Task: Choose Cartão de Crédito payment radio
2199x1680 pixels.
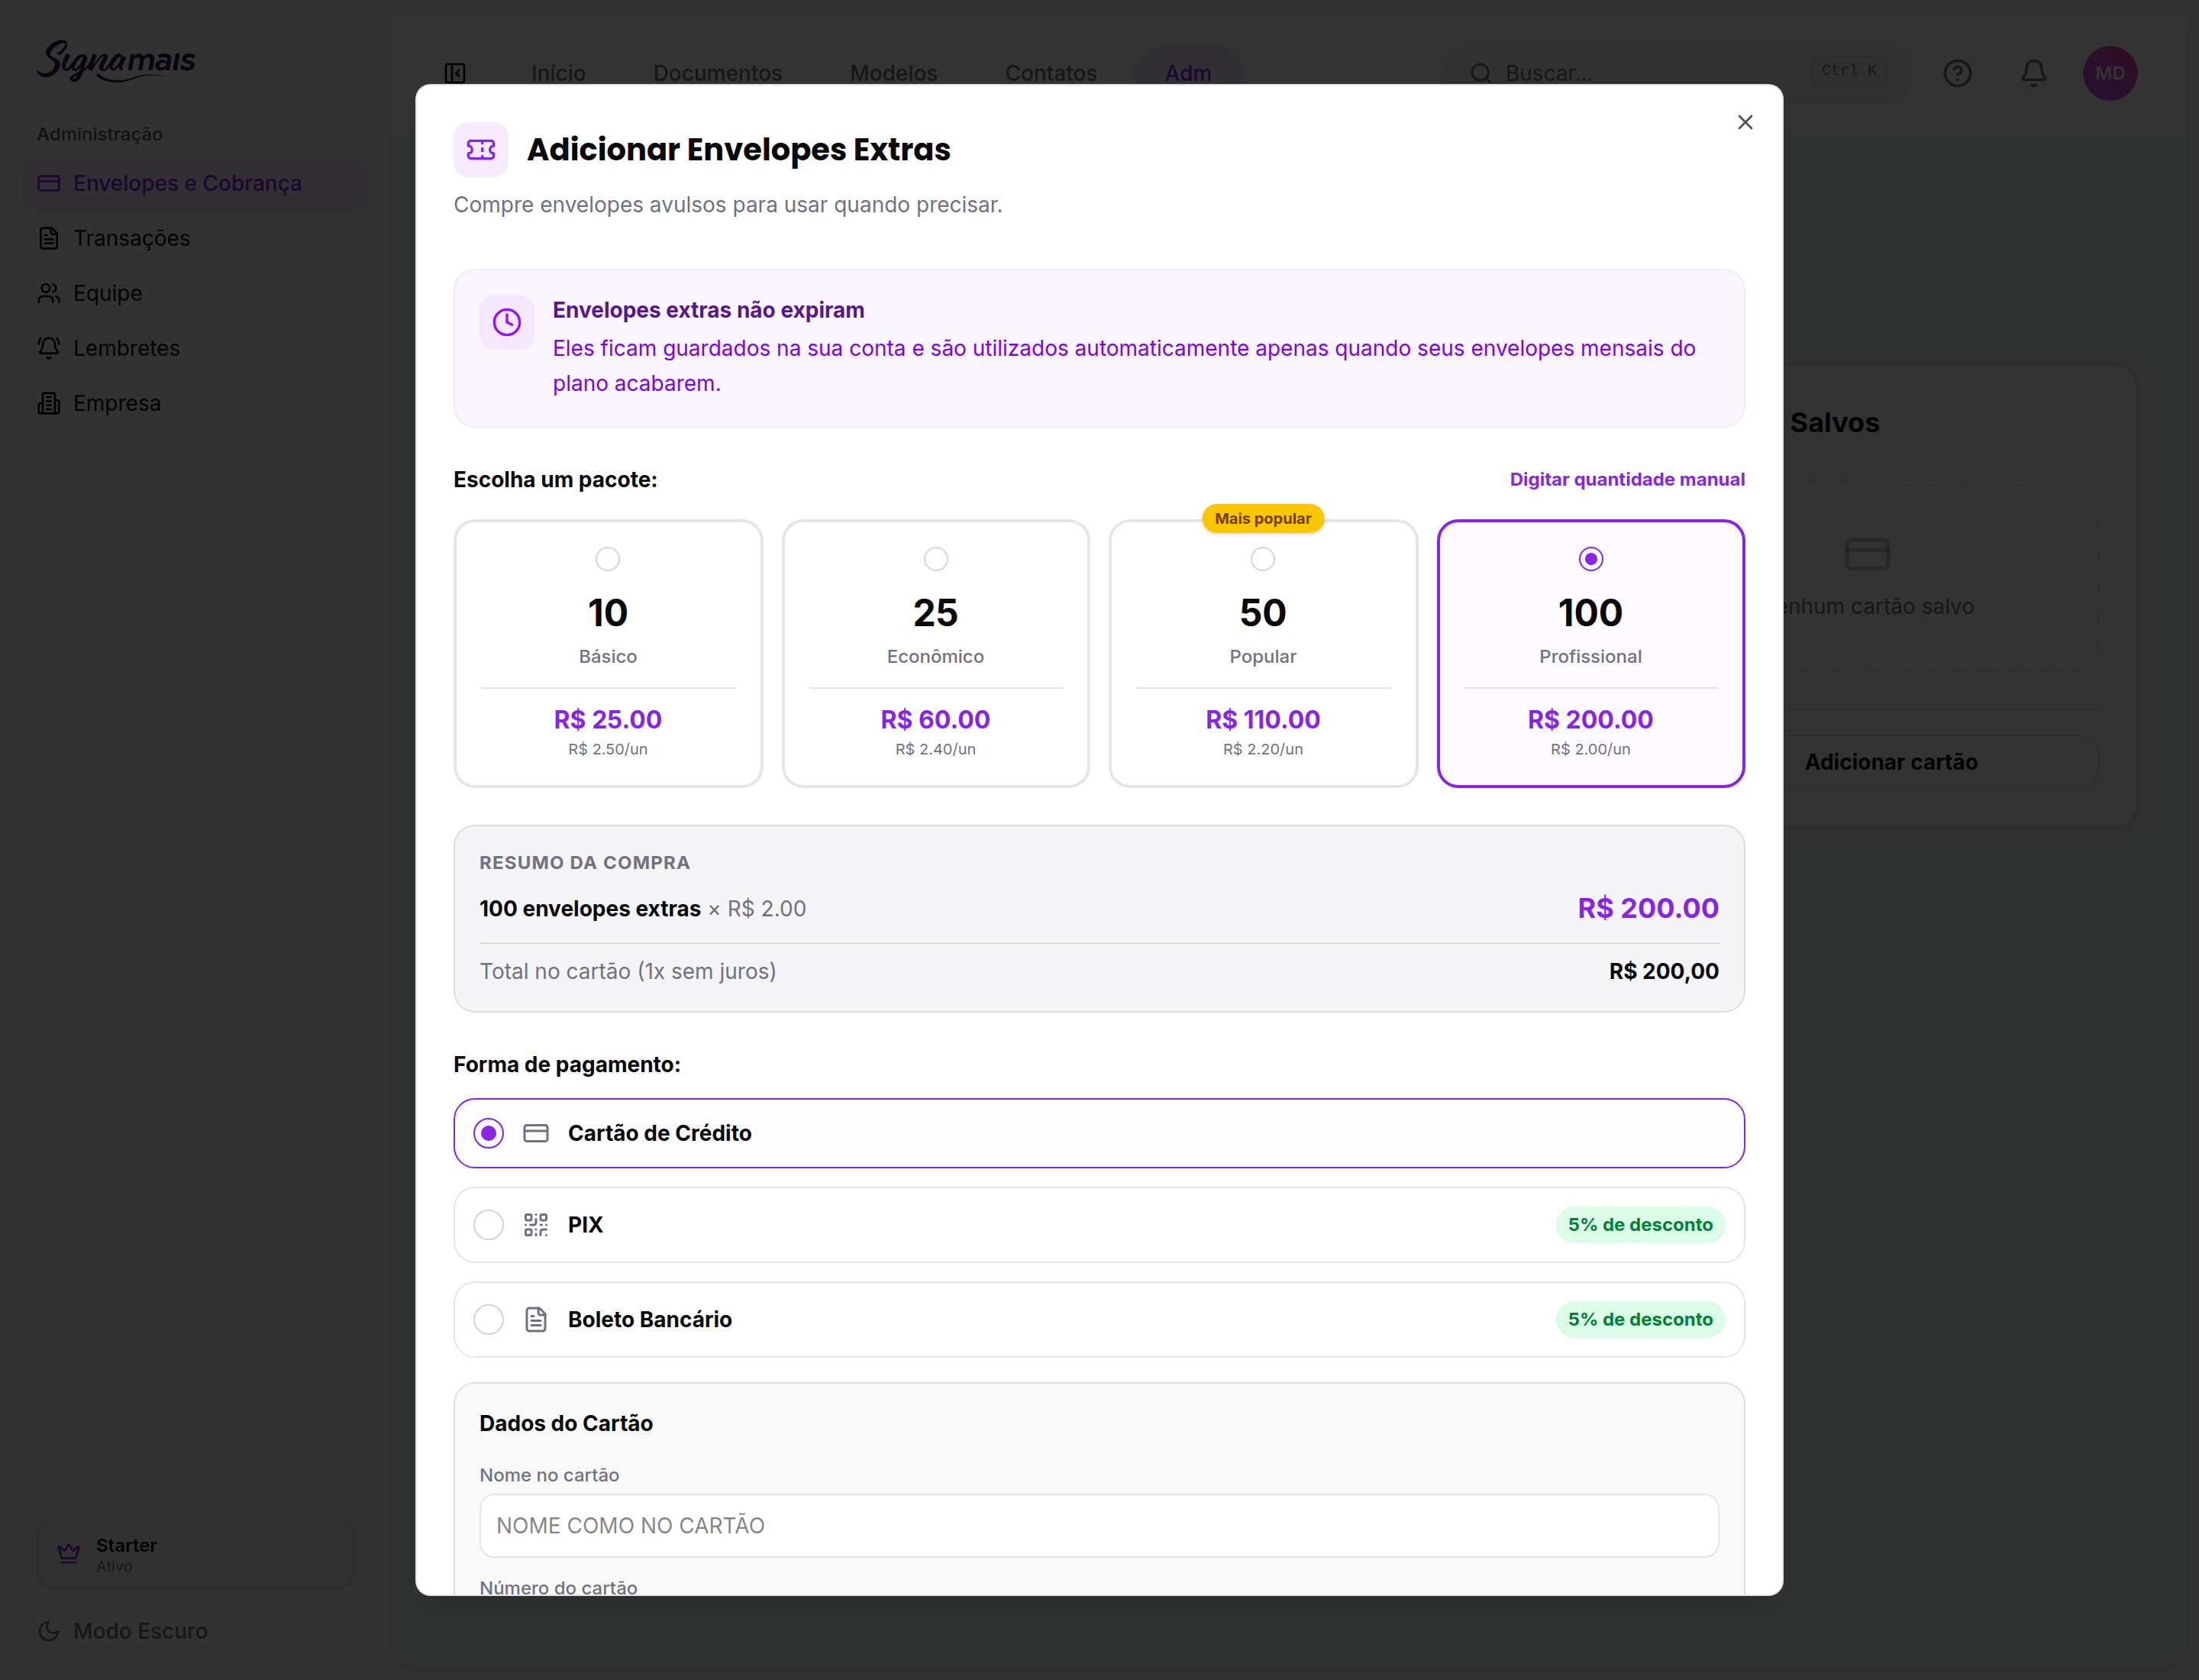Action: click(489, 1133)
